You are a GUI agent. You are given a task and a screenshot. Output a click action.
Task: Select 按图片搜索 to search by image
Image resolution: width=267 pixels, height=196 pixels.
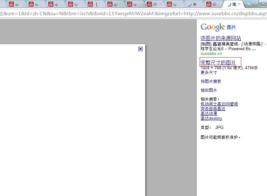(211, 81)
